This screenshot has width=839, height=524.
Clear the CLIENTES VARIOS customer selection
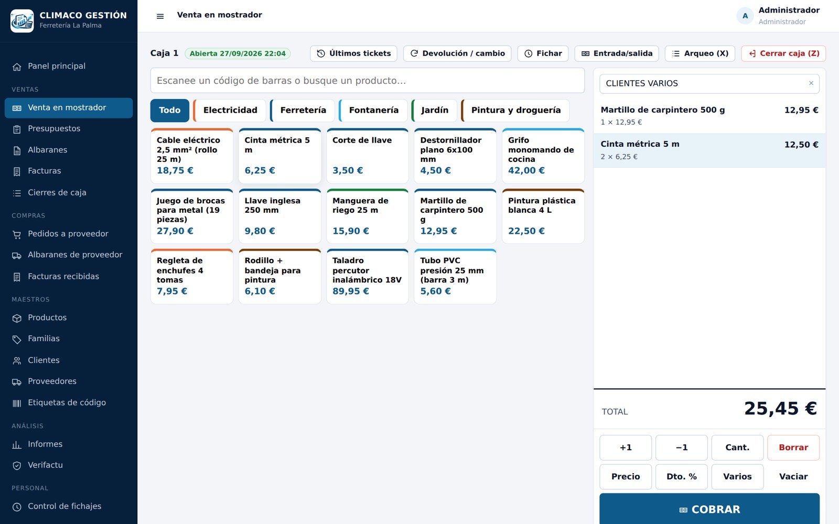coord(811,83)
